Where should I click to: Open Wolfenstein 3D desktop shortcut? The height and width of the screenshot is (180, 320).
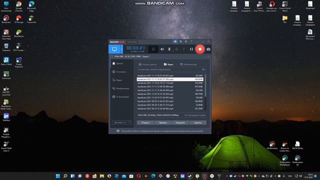pyautogui.click(x=297, y=160)
